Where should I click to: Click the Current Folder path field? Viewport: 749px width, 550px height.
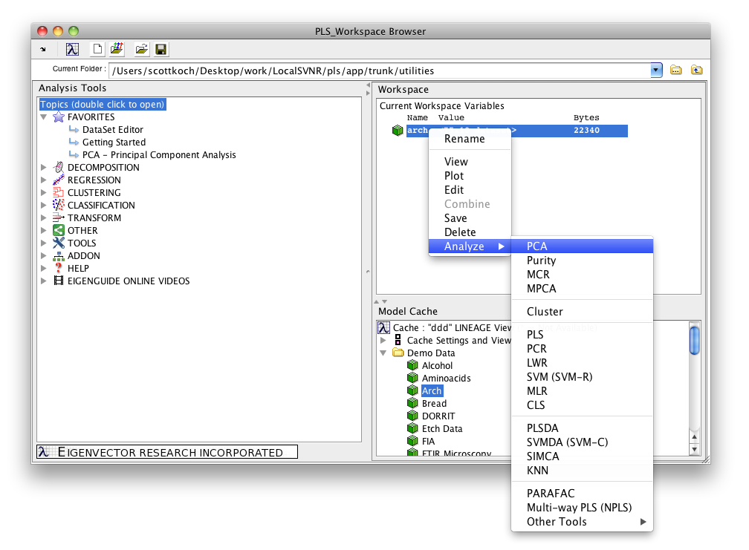[x=379, y=71]
